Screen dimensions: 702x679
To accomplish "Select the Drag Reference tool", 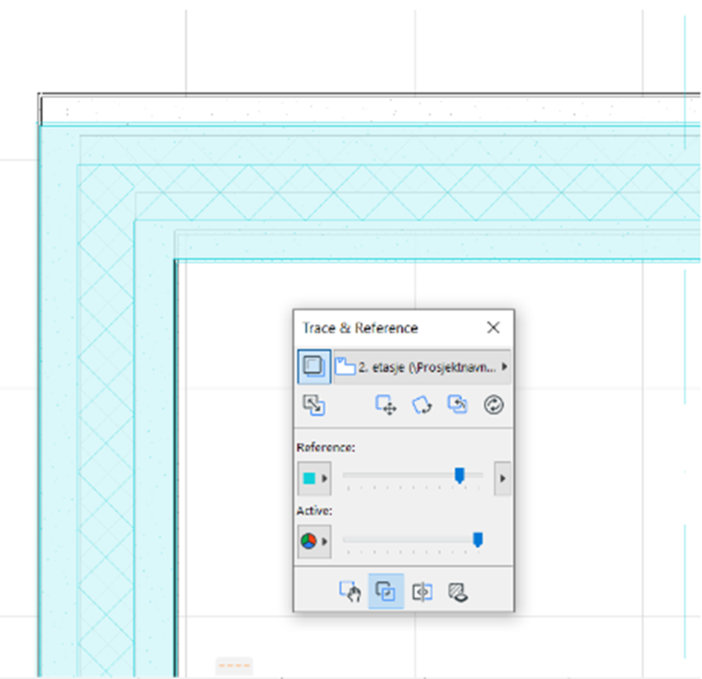I will click(386, 405).
